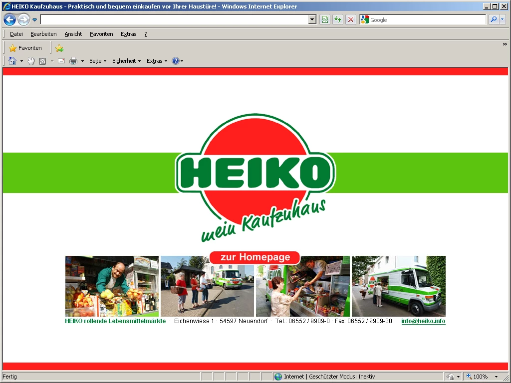Screen dimensions: 511x383
Task: Click the info@heiko.info email link
Action: [x=423, y=321]
